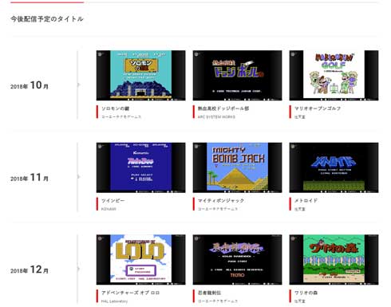Select コーエーテクモゲームス under ソロモンの鍵

click(121, 116)
